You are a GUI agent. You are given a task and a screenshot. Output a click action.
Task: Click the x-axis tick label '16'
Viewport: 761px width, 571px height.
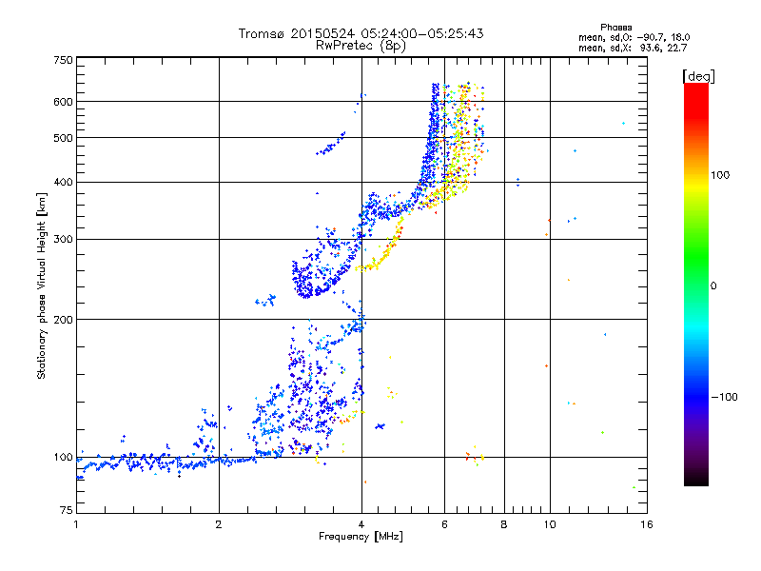click(647, 524)
